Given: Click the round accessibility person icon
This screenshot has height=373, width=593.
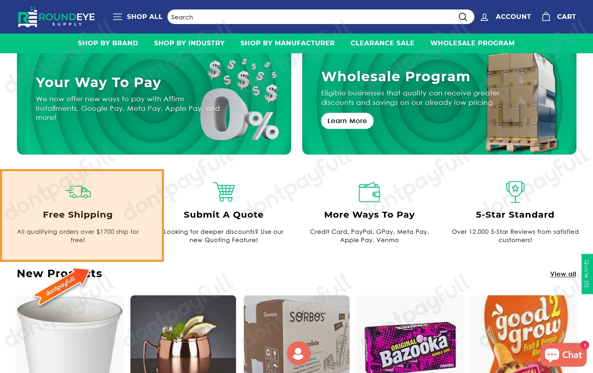Looking at the screenshot, I should point(298,353).
